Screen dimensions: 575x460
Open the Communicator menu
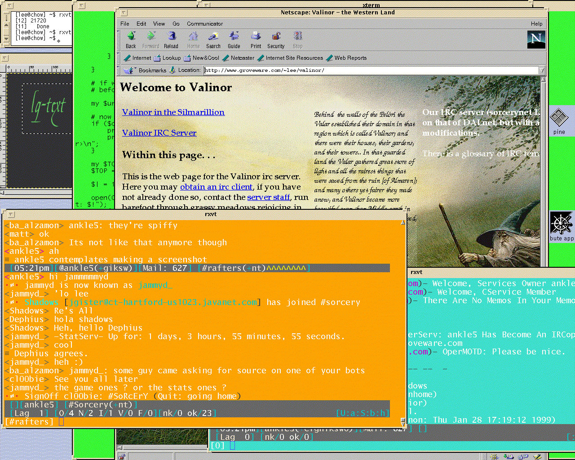[x=205, y=24]
